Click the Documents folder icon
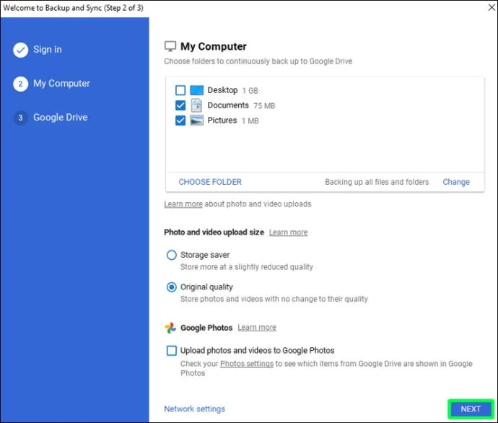 pos(196,105)
